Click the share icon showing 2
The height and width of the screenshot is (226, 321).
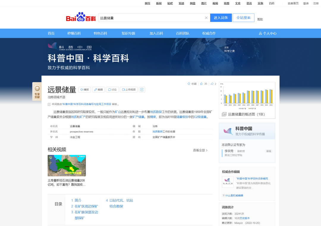coord(212,84)
